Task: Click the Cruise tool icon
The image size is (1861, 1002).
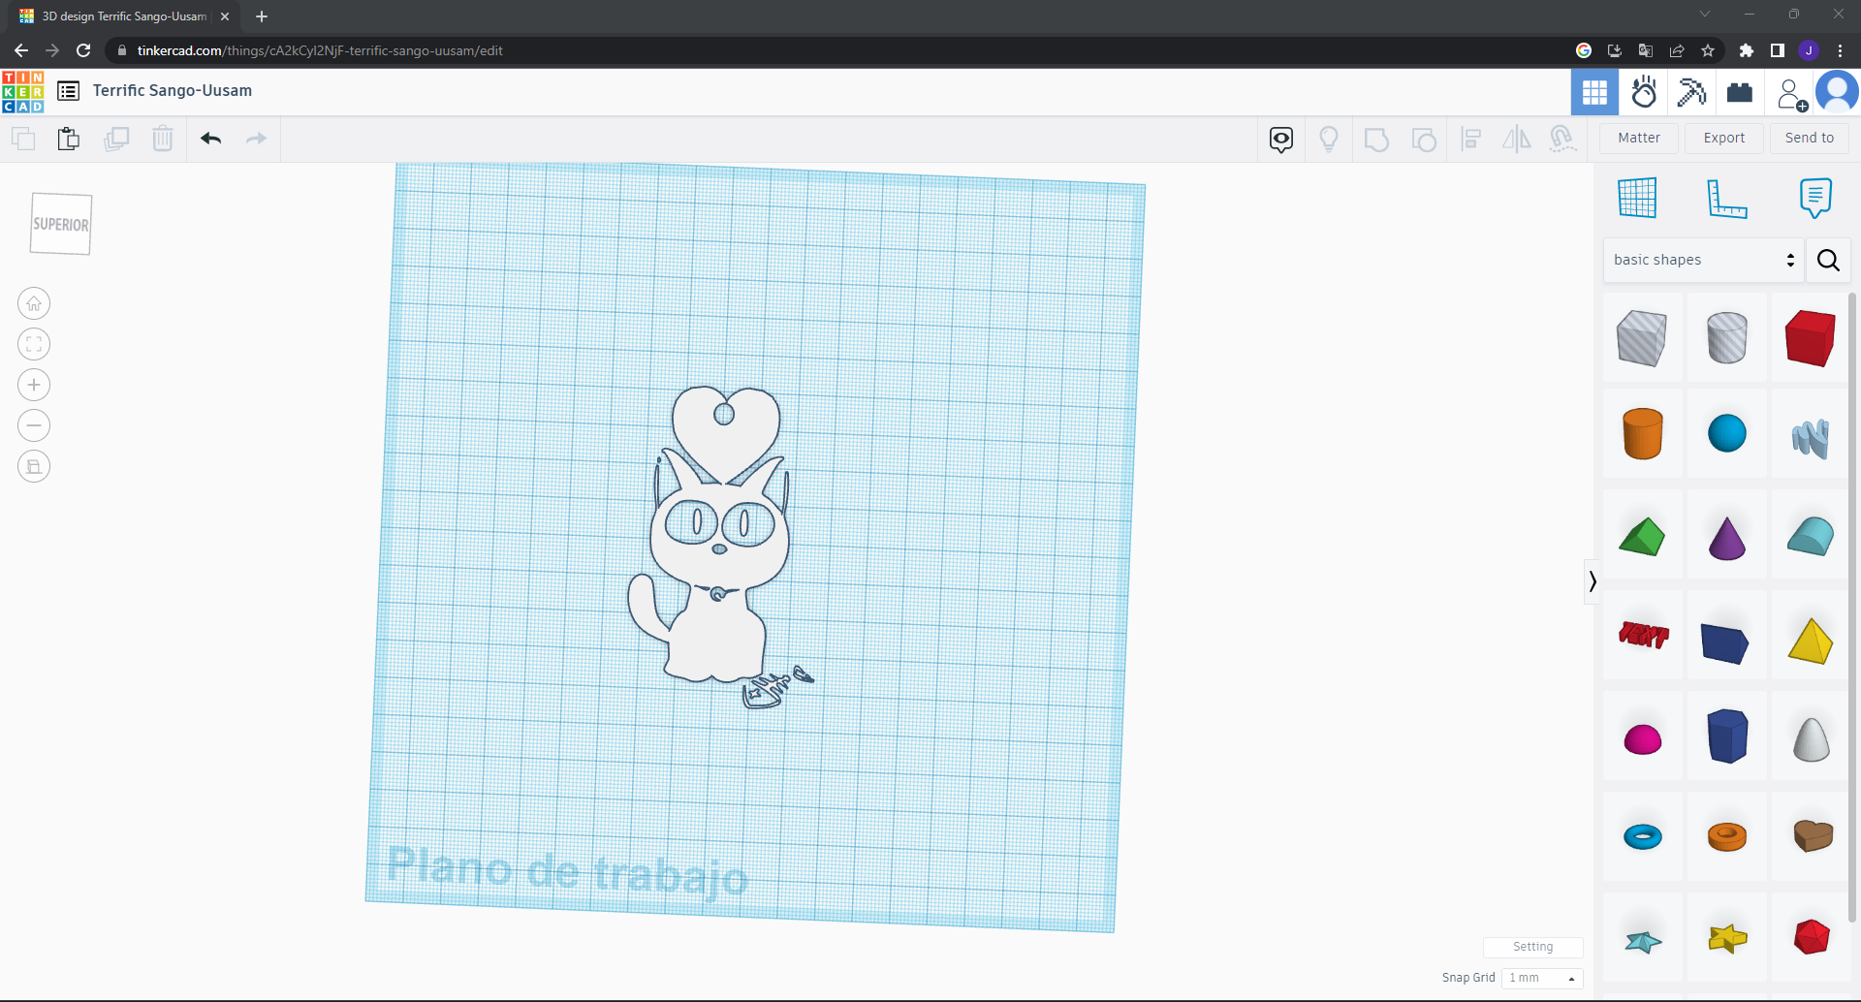Action: 1562,140
